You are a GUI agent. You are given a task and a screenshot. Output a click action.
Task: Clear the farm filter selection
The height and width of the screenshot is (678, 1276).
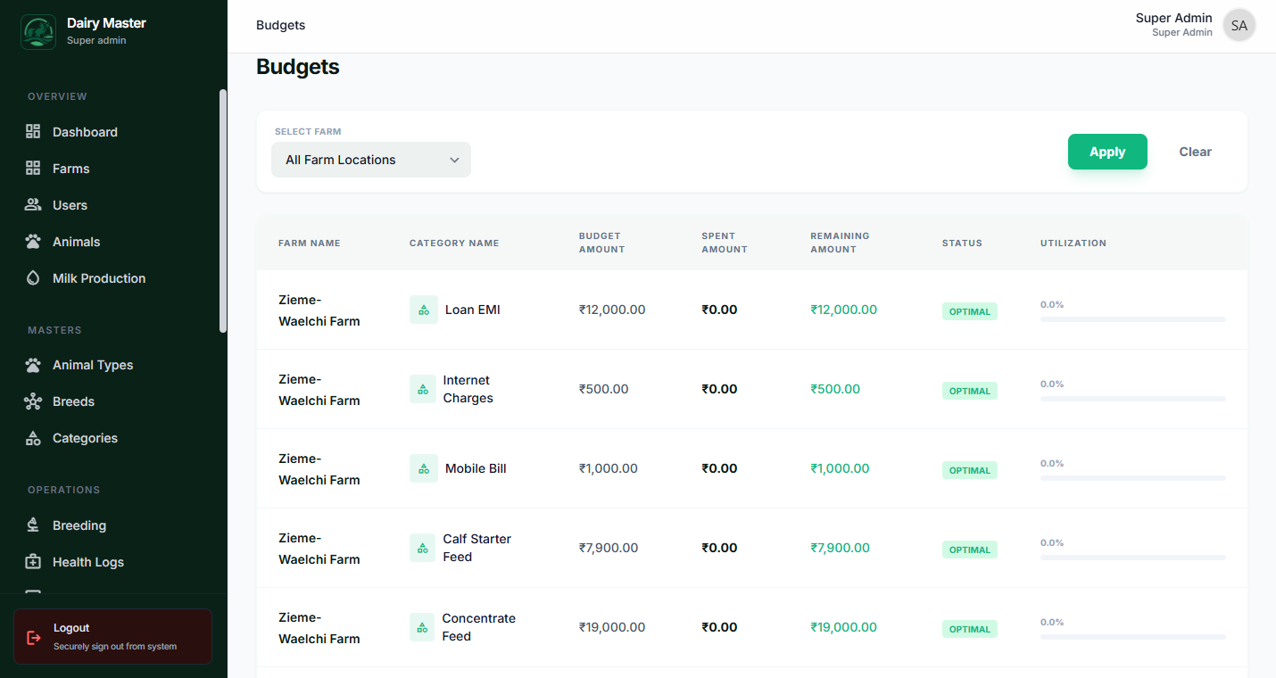coord(1195,152)
